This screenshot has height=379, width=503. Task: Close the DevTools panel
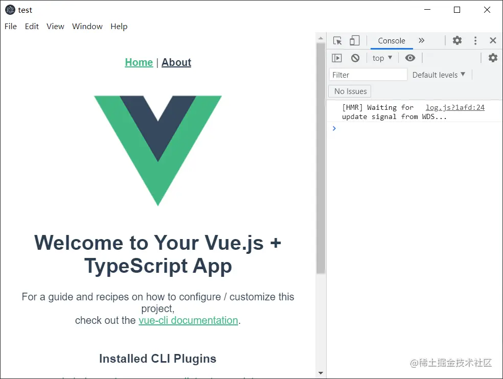click(x=493, y=40)
